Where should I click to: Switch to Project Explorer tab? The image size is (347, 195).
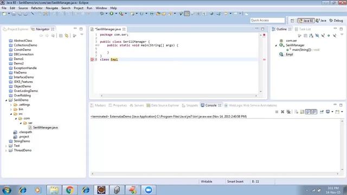16,29
